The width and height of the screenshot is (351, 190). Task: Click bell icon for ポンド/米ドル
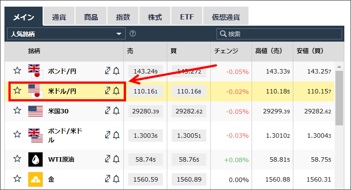tap(116, 135)
